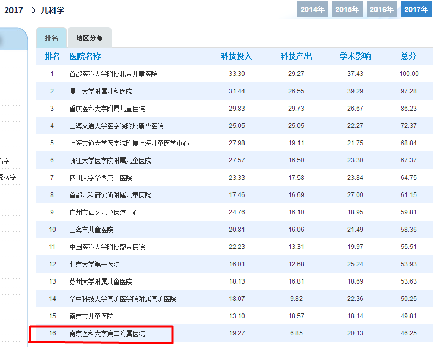Click the 排名 column header

click(x=52, y=56)
